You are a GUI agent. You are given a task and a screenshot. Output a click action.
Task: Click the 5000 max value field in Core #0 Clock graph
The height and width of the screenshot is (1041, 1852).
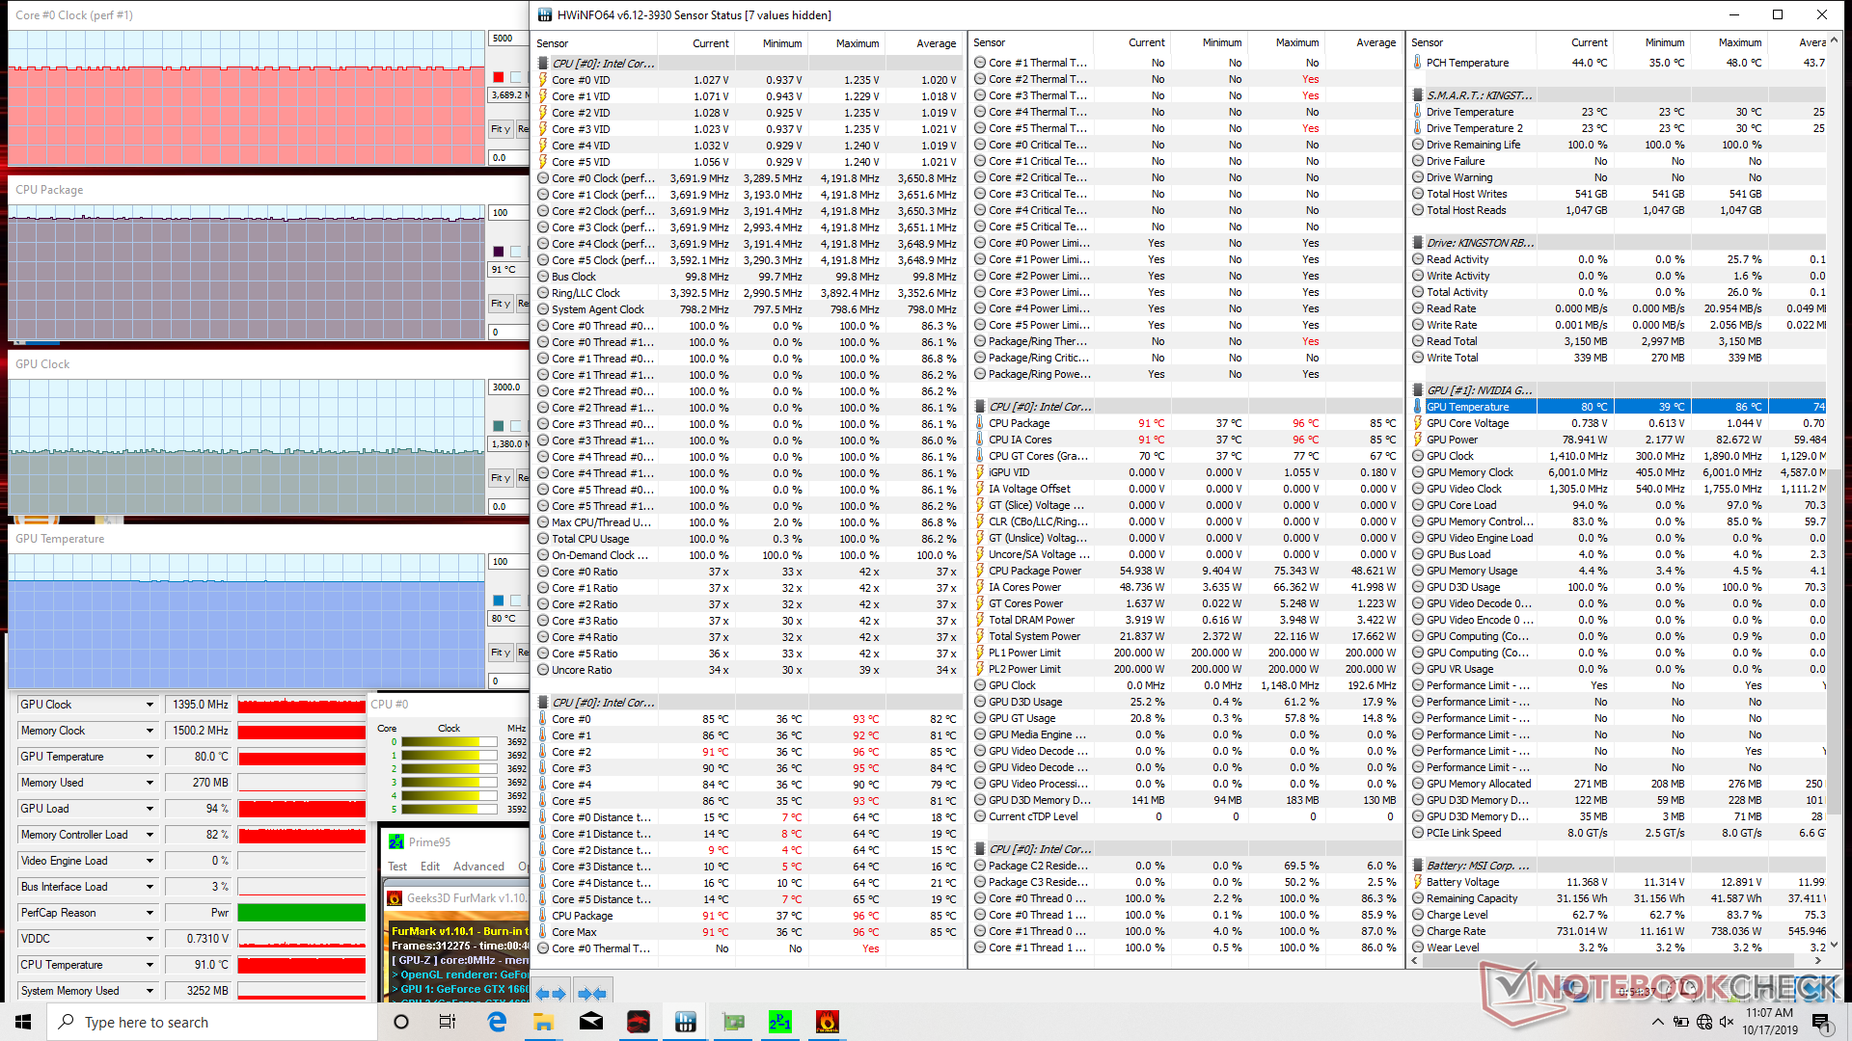tap(507, 39)
